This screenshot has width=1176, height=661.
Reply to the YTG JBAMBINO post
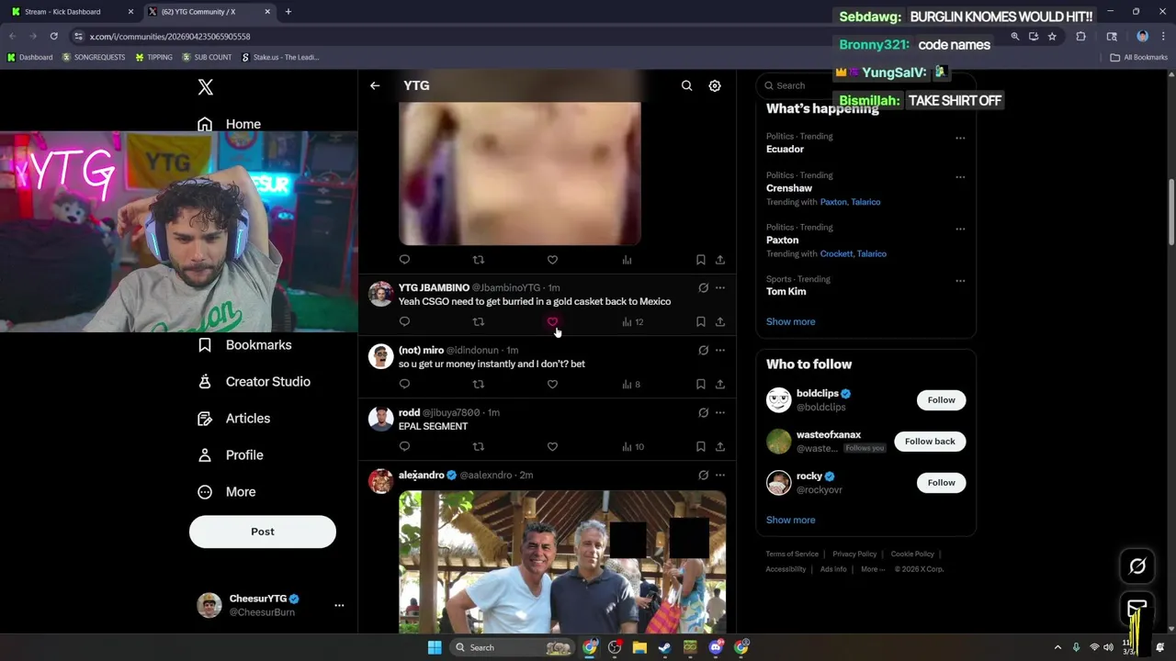click(404, 322)
